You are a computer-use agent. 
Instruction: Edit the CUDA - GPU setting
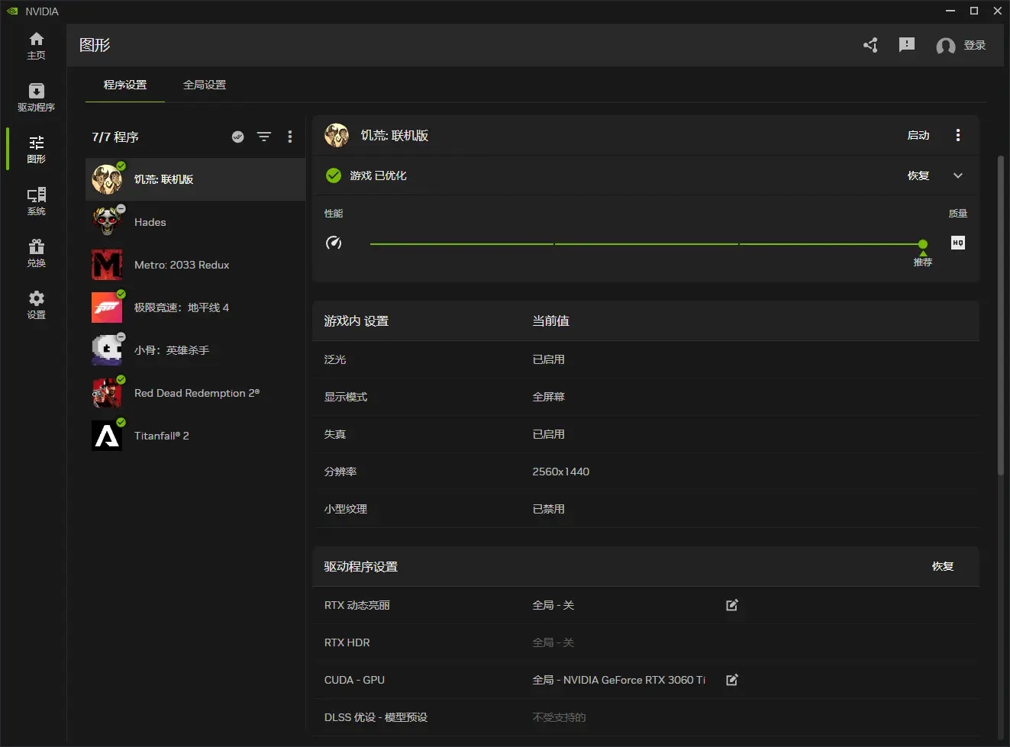(732, 680)
